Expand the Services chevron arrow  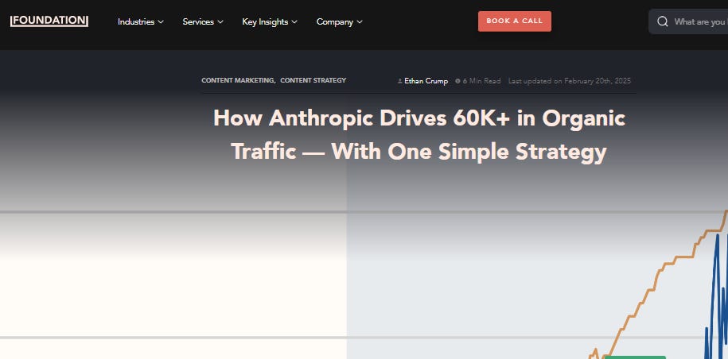click(220, 21)
